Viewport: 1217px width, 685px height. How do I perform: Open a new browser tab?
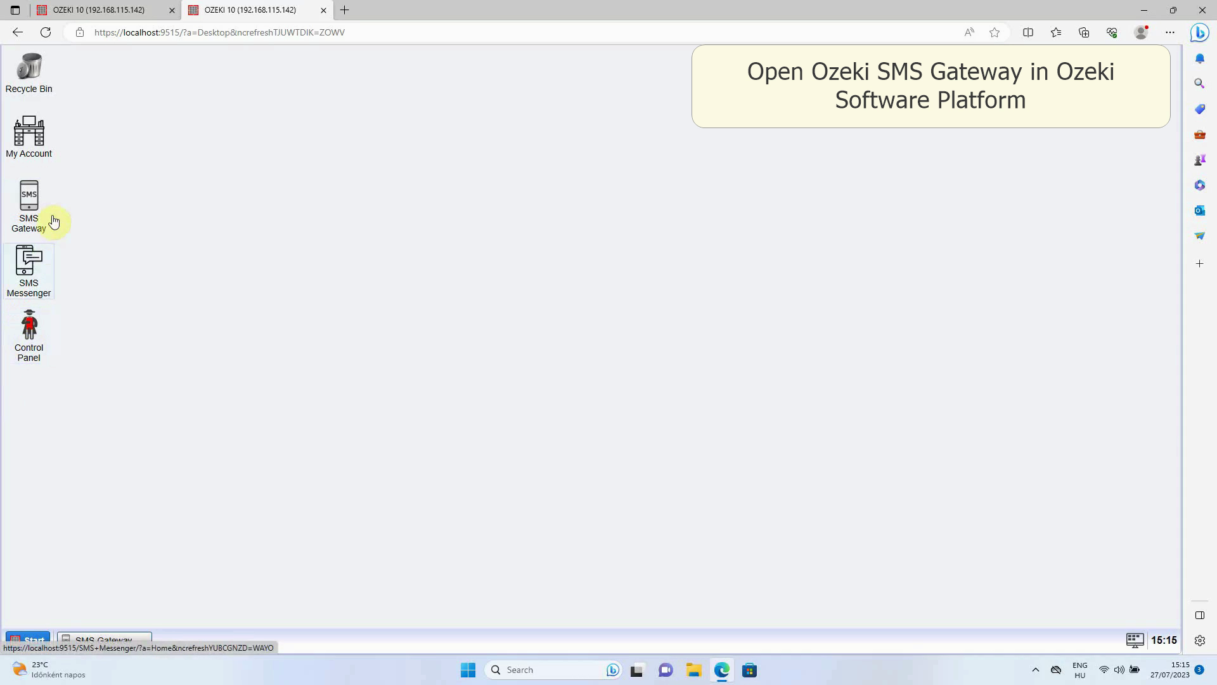(345, 10)
